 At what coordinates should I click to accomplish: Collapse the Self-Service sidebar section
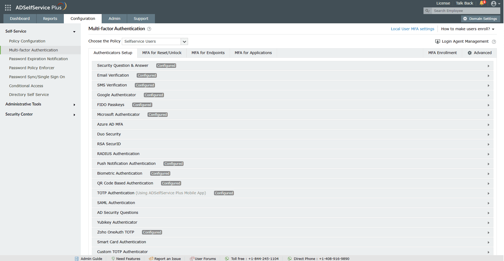coord(74,32)
